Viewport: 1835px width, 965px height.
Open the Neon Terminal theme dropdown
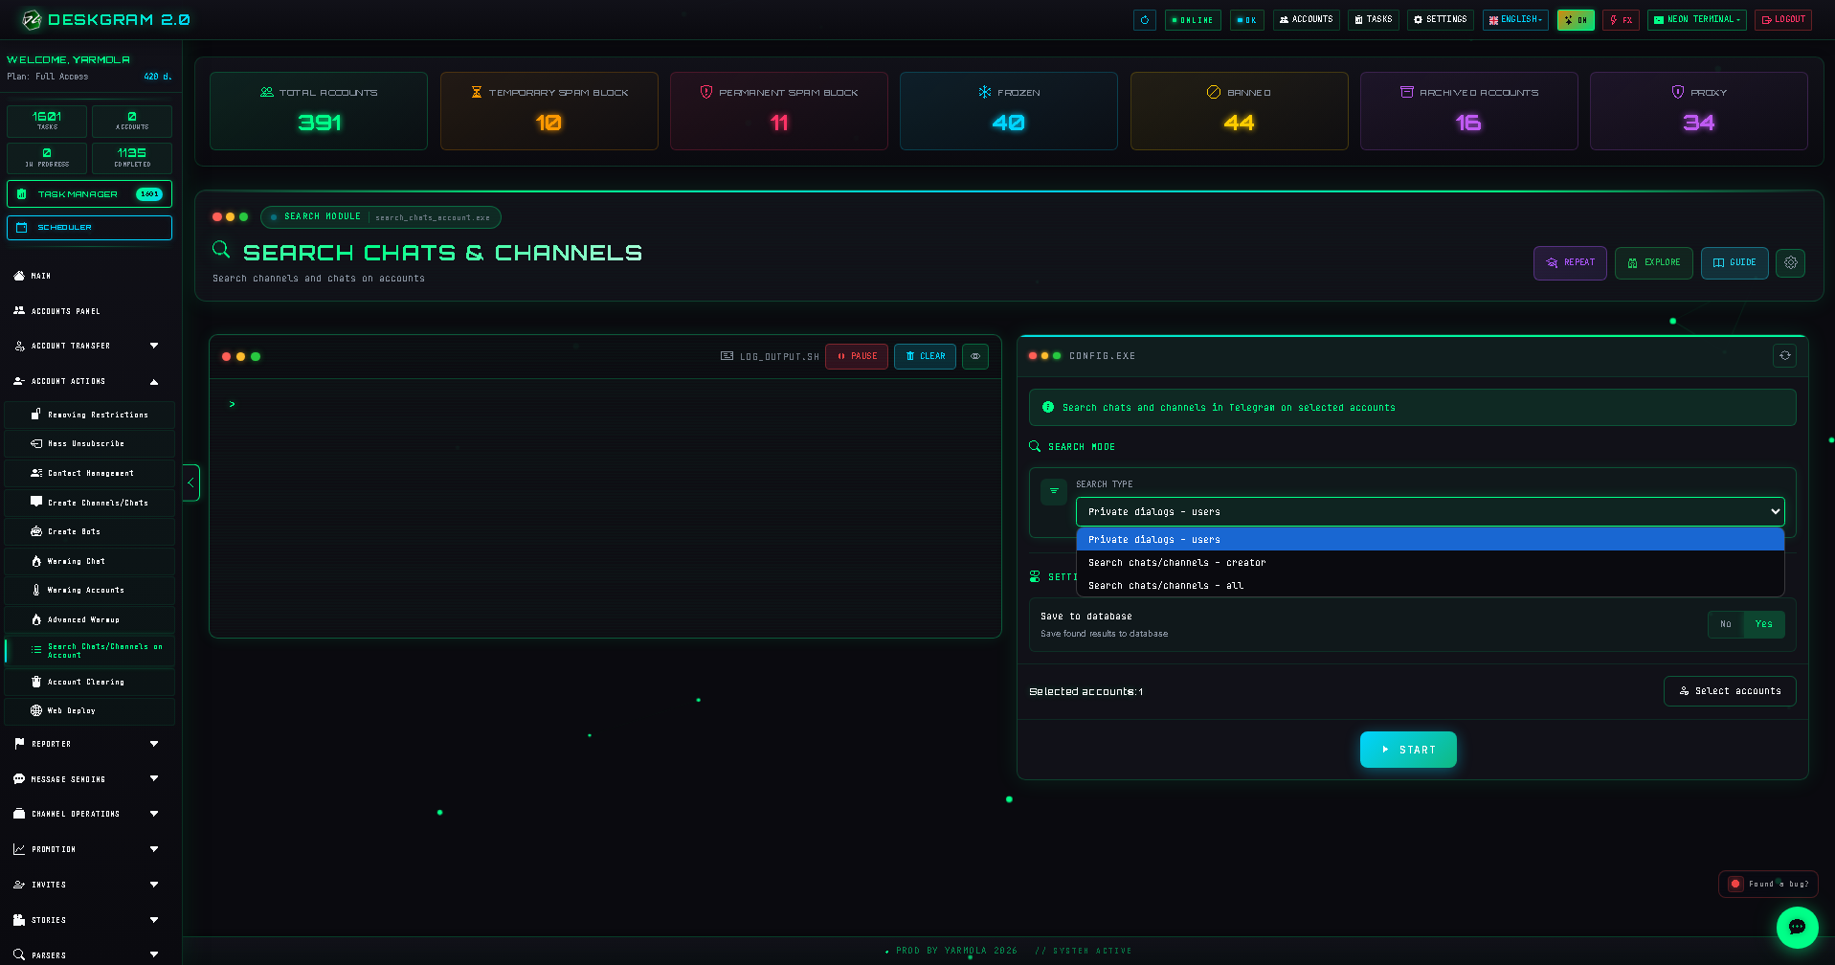[x=1696, y=20]
